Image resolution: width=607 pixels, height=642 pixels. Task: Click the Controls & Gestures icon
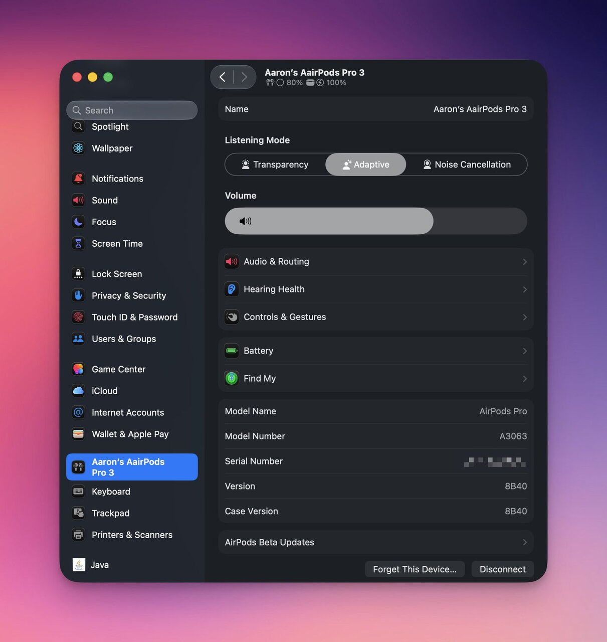coord(232,317)
